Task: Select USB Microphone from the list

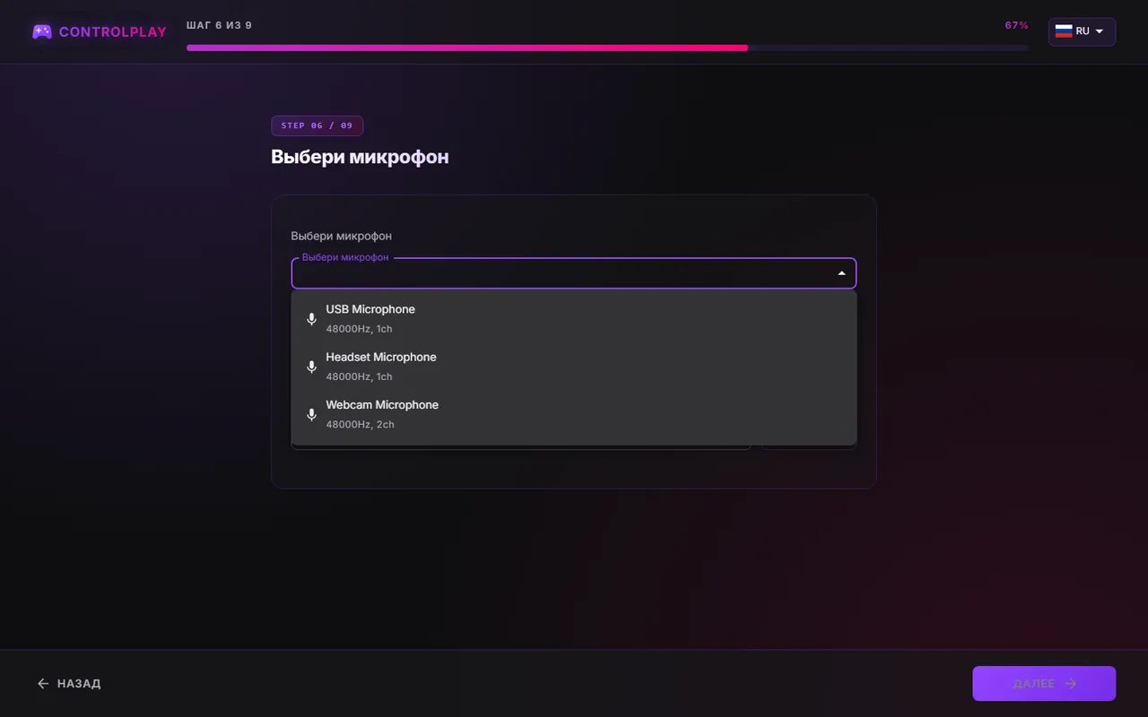Action: click(574, 318)
